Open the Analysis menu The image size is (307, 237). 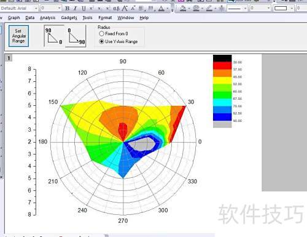pos(48,18)
